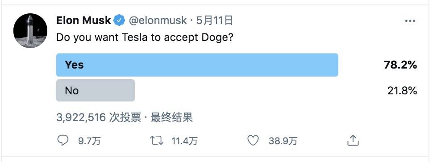Click the share upload arrow icon
This screenshot has height=162, width=441.
pos(353,141)
